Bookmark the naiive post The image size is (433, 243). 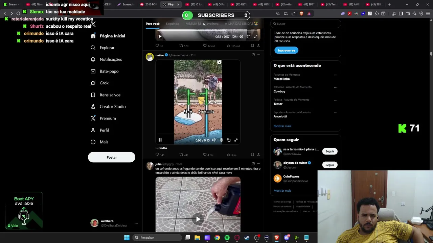252,155
